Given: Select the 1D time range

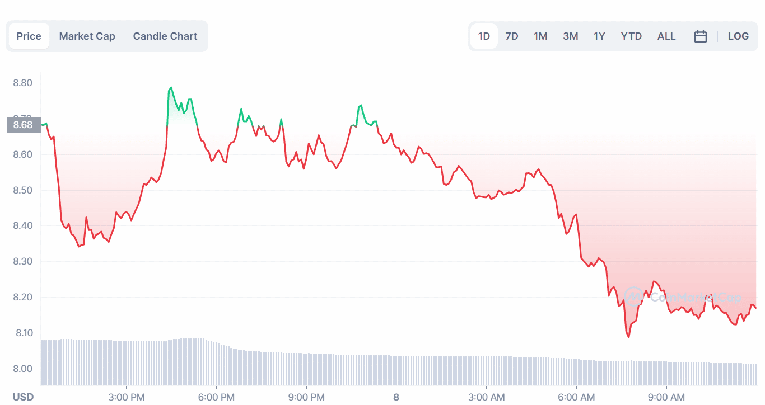Looking at the screenshot, I should pos(484,36).
